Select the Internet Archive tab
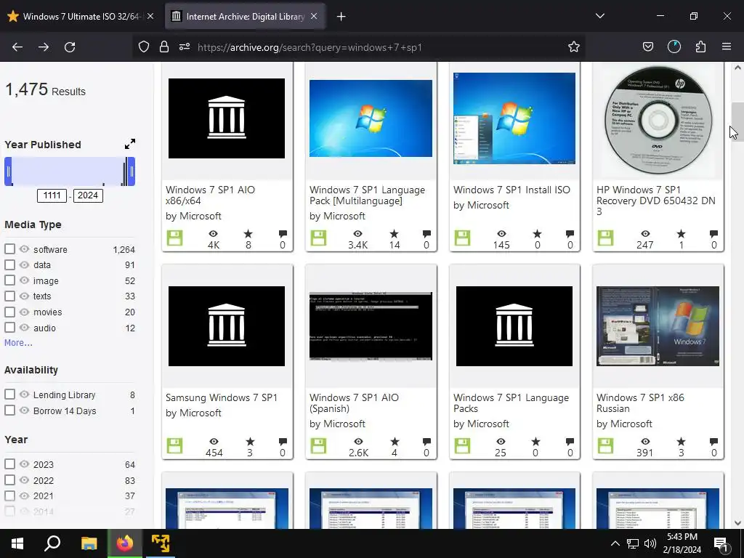 pos(245,16)
